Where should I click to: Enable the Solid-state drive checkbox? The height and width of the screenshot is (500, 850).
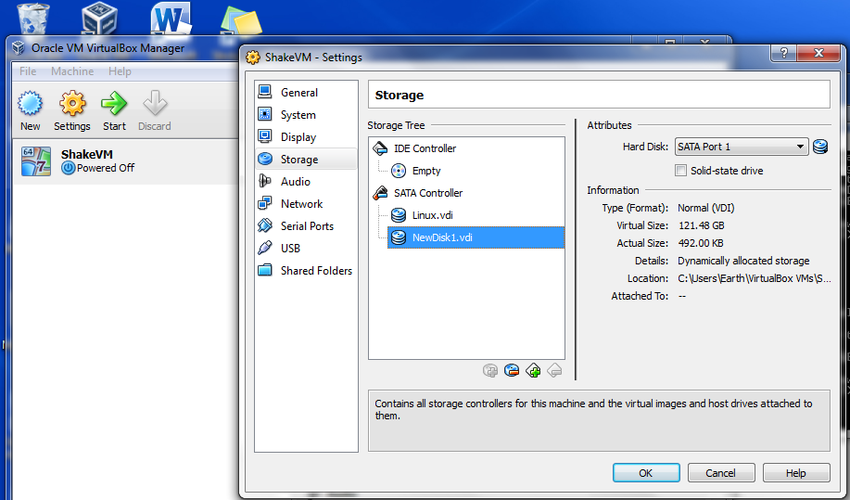[681, 171]
